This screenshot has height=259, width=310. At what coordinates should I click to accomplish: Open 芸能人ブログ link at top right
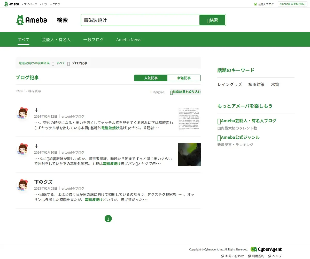[266, 4]
